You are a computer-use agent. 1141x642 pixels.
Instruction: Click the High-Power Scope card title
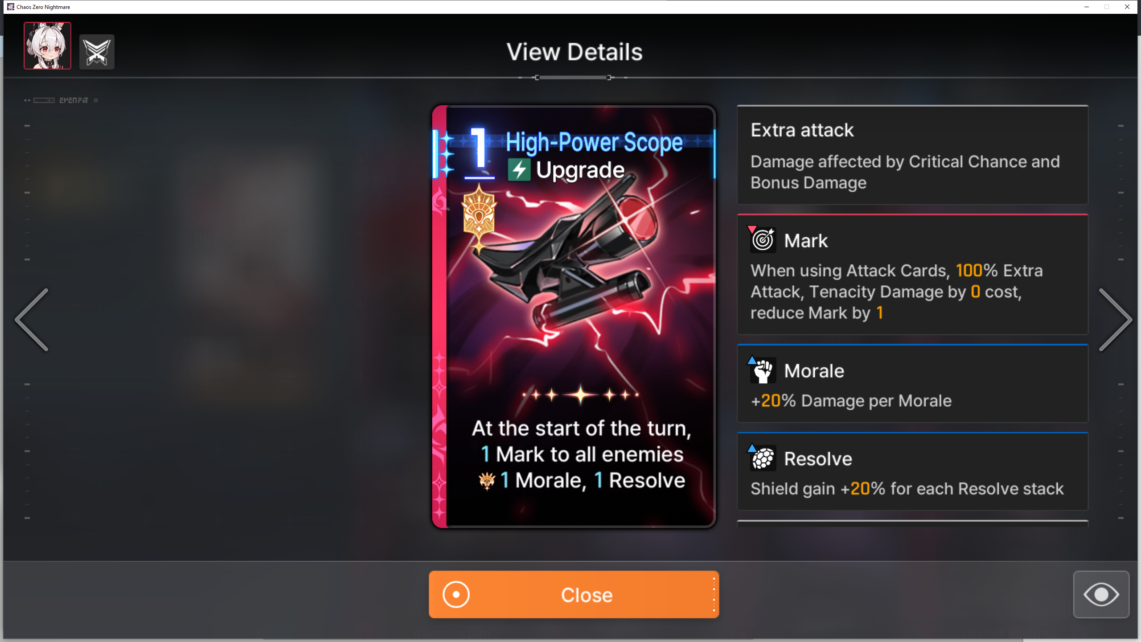[594, 142]
